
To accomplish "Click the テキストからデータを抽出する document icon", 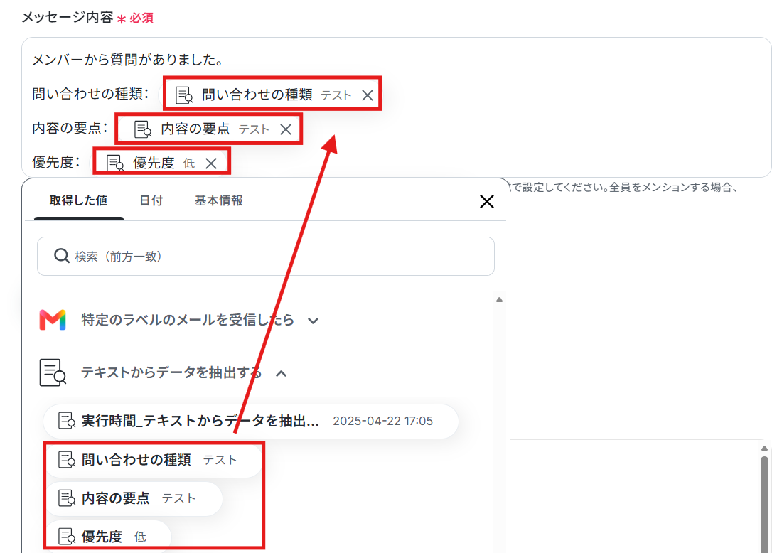I will pyautogui.click(x=53, y=372).
